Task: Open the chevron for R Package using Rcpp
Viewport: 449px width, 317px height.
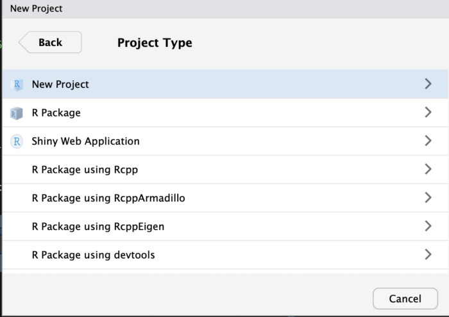Action: tap(428, 169)
